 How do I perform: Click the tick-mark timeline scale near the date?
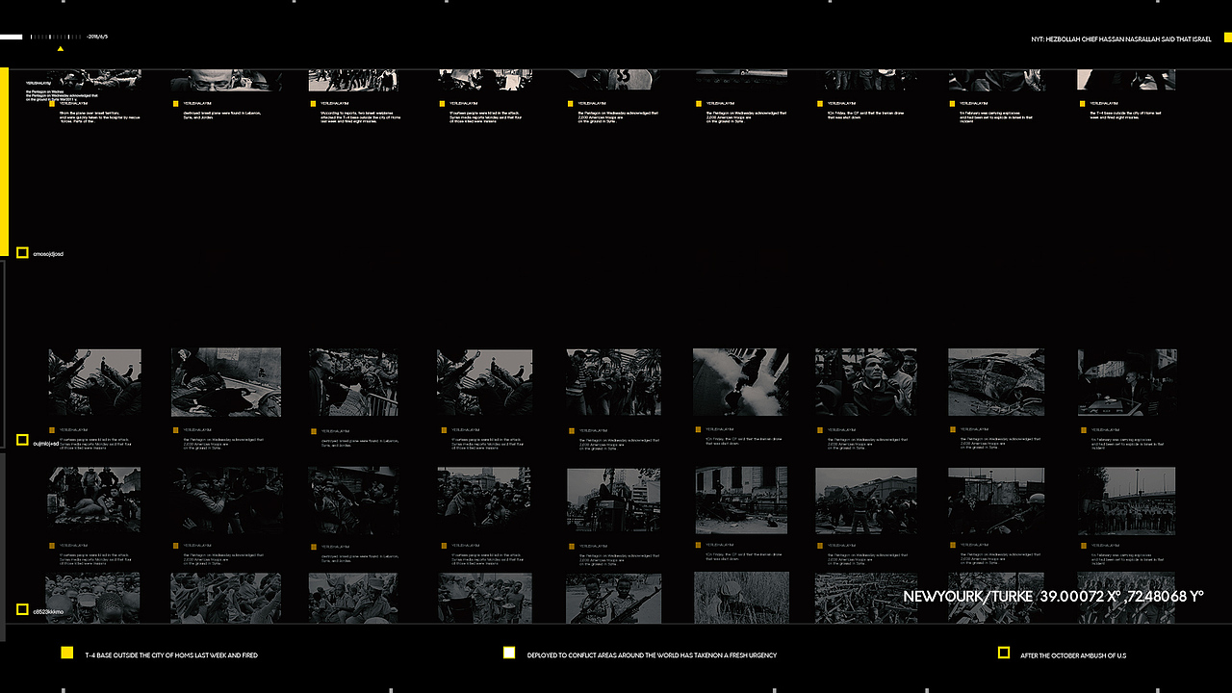pos(57,37)
